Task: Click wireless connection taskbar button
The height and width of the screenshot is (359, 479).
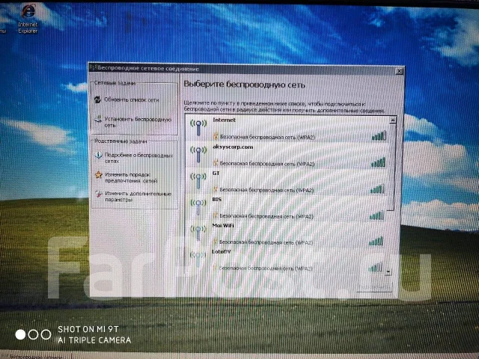Action: click(x=36, y=356)
